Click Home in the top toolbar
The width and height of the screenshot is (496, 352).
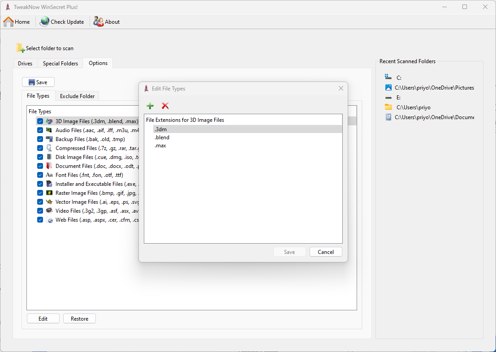pyautogui.click(x=17, y=22)
